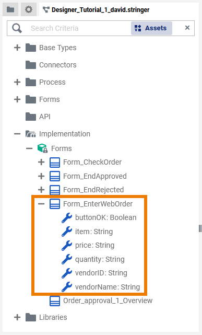Collapse the Implementation folder
This screenshot has height=335, width=202.
click(17, 134)
